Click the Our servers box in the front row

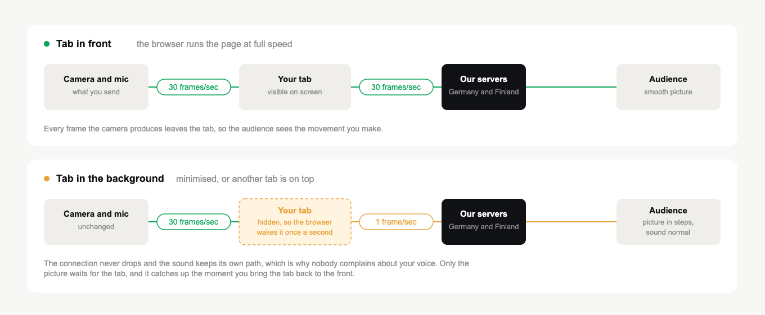click(484, 87)
